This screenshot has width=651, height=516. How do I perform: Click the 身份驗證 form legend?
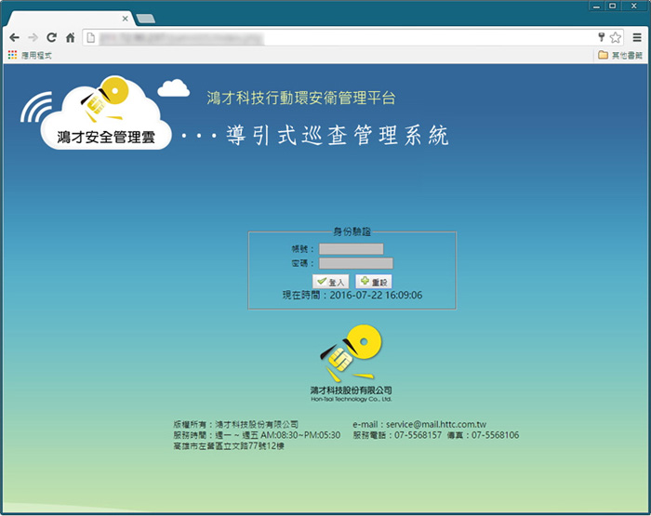point(352,232)
